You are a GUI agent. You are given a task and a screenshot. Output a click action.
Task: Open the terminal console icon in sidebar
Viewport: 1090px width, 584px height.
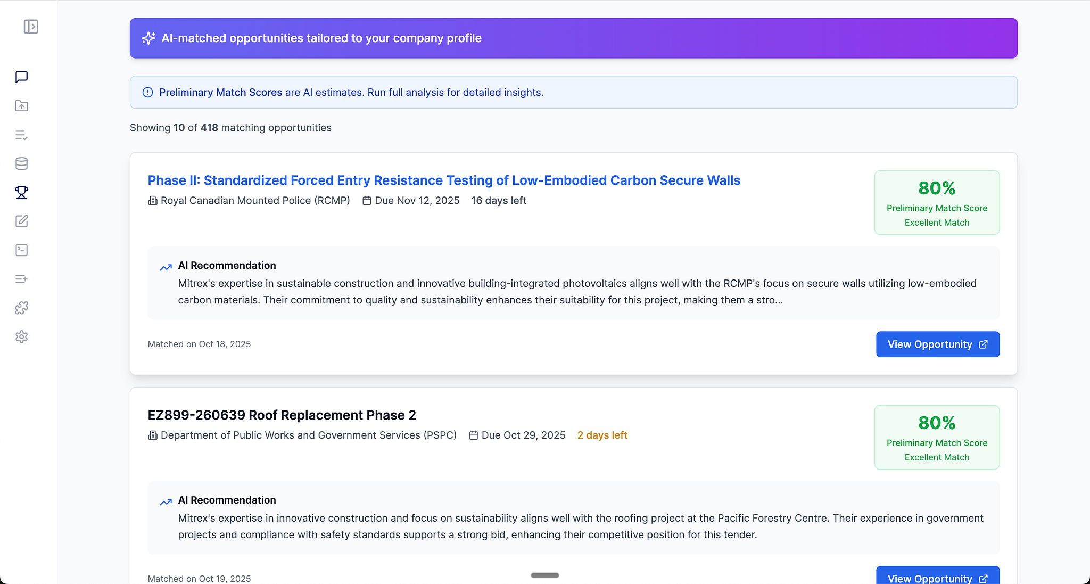(21, 250)
